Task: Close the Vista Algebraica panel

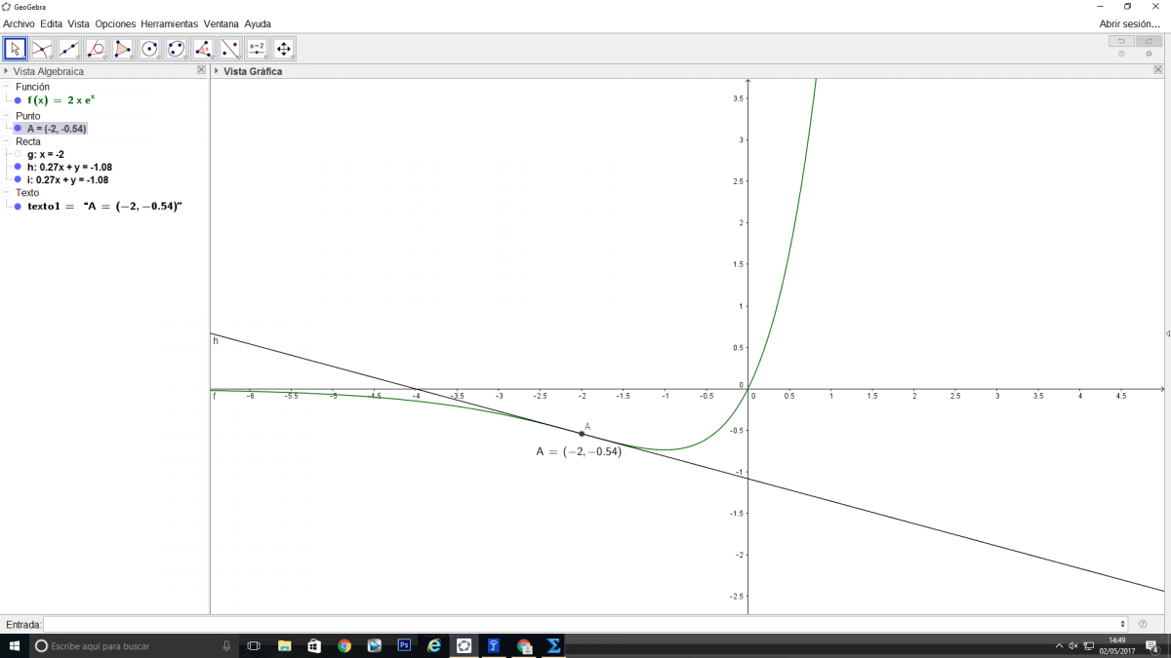Action: (x=201, y=70)
